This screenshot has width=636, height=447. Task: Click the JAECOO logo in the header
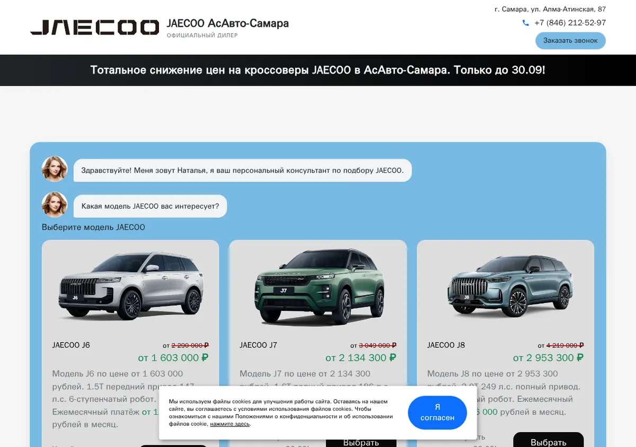click(94, 28)
